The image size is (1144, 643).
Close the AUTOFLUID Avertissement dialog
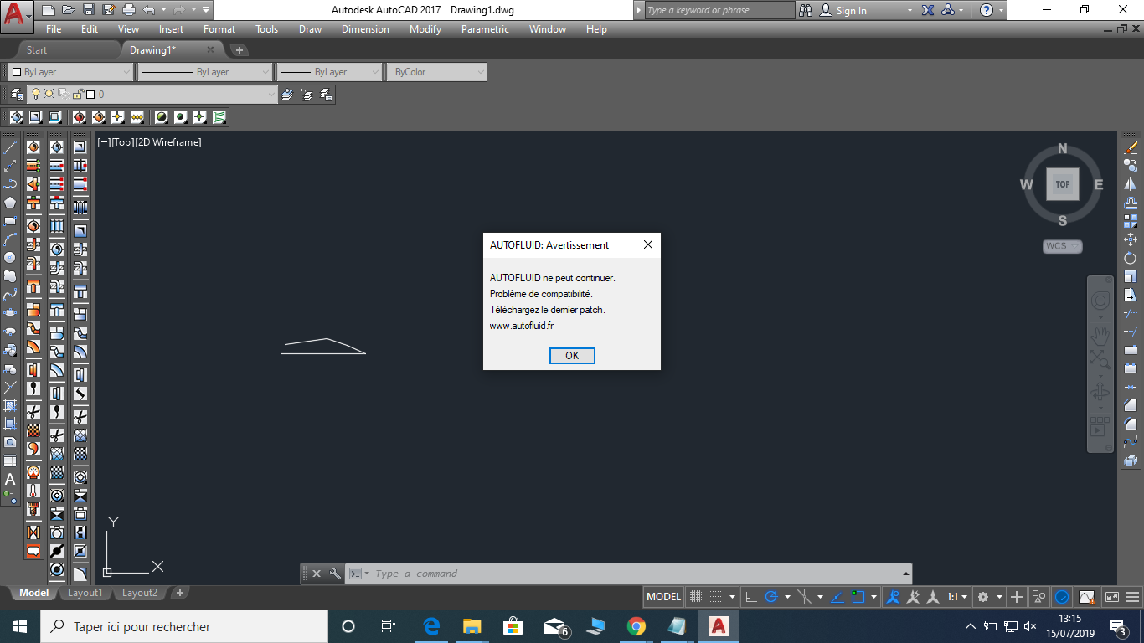[647, 245]
